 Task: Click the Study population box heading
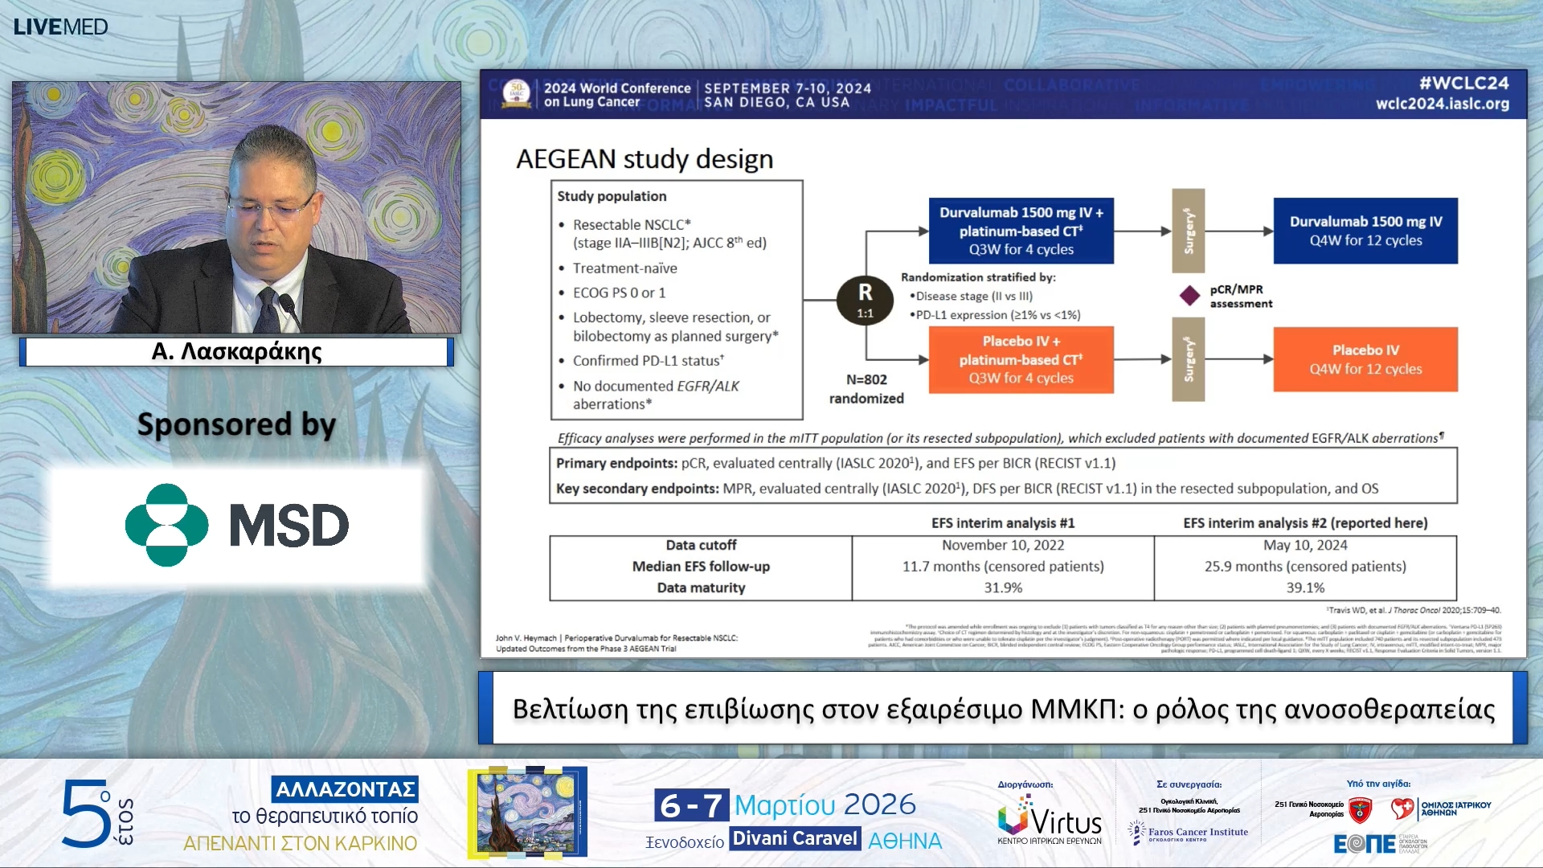(612, 196)
